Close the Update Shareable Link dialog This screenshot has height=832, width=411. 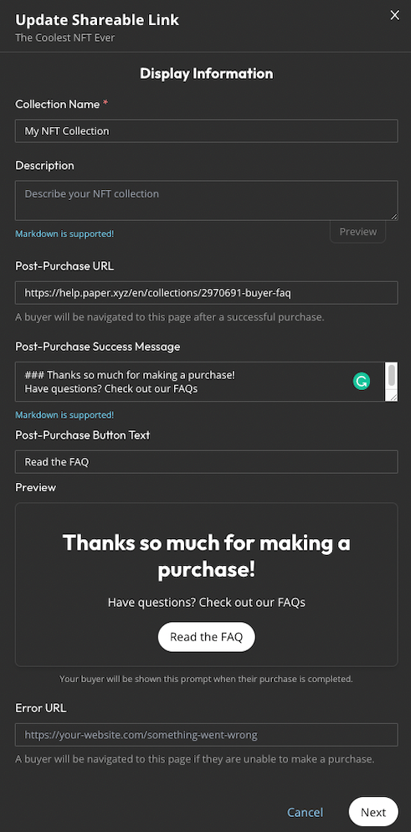click(394, 15)
